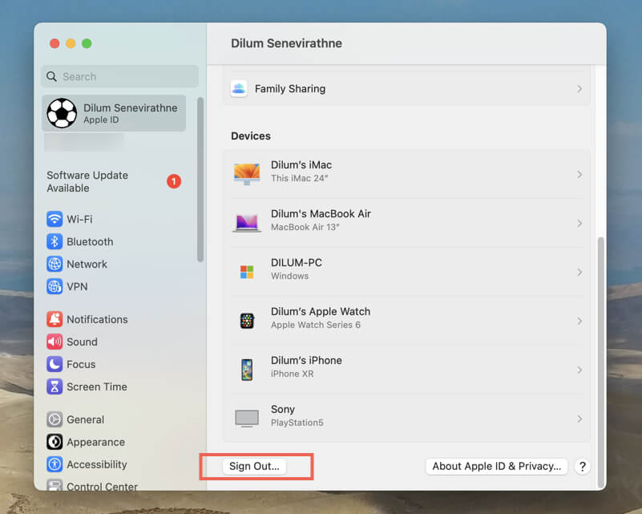This screenshot has height=514, width=642.
Task: Open Dilum's iMac details chevron
Action: coord(579,175)
